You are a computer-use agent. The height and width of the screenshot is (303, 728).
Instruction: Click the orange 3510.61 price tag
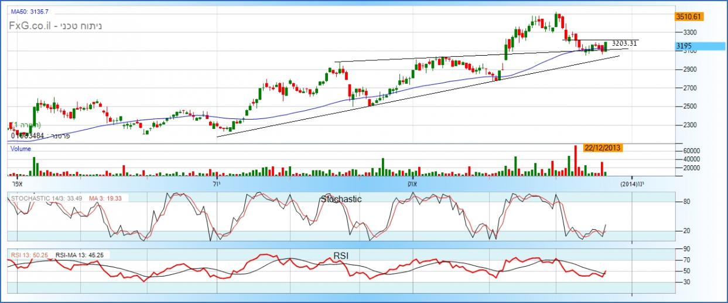(x=688, y=16)
